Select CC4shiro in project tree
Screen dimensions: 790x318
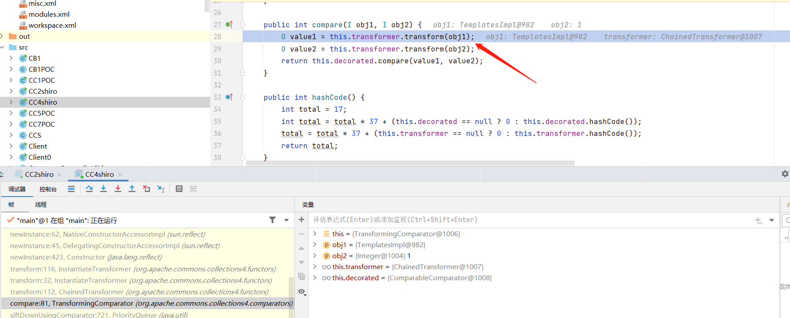(x=43, y=102)
